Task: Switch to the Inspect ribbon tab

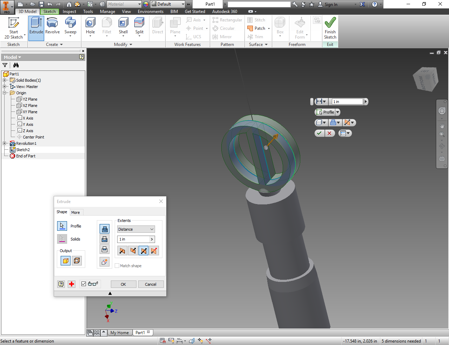Action: point(69,12)
